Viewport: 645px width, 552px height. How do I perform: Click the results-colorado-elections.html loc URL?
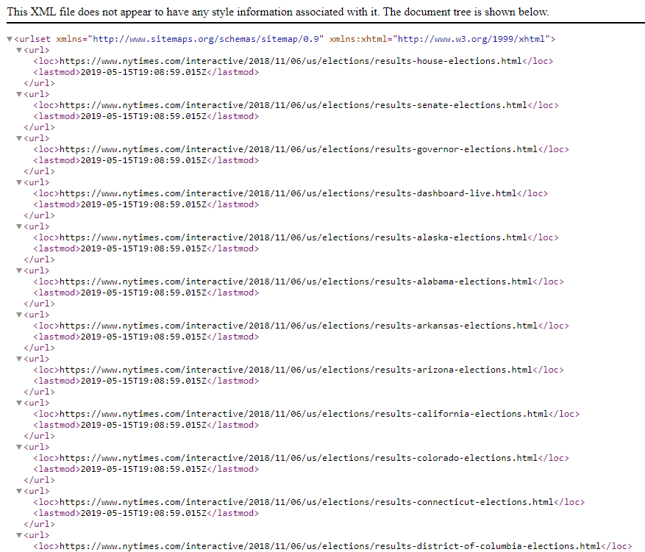click(x=299, y=458)
